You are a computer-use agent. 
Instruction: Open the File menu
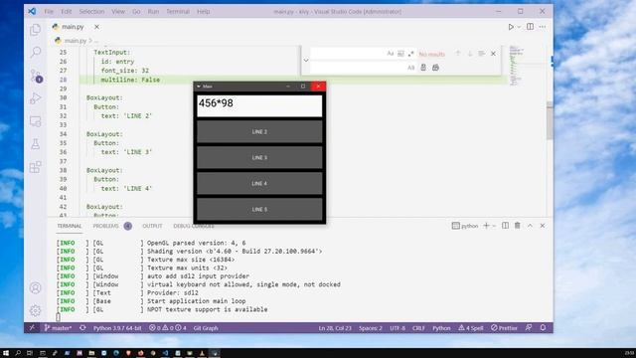pyautogui.click(x=49, y=11)
